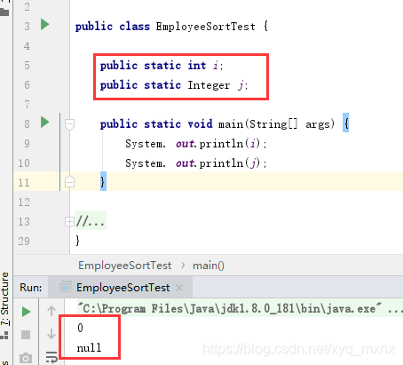Rerun EmployeeSortTest in the Run panel
The height and width of the screenshot is (365, 403).
coord(26,312)
